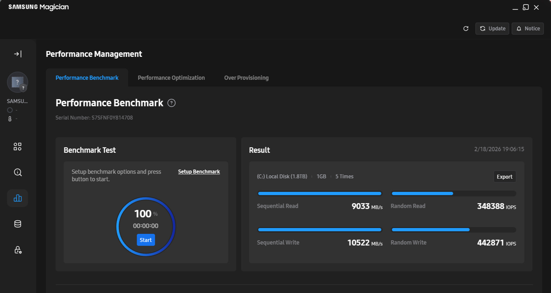
Task: Click the Performance Benchmark help icon
Action: click(171, 103)
